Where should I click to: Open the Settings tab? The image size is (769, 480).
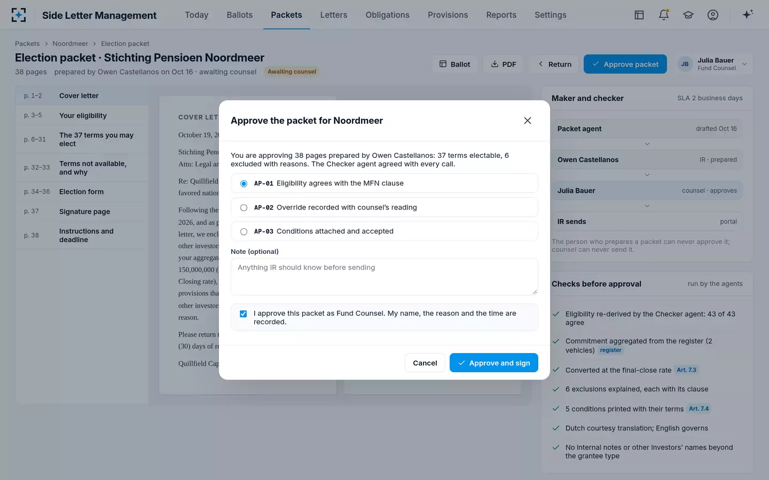[551, 15]
